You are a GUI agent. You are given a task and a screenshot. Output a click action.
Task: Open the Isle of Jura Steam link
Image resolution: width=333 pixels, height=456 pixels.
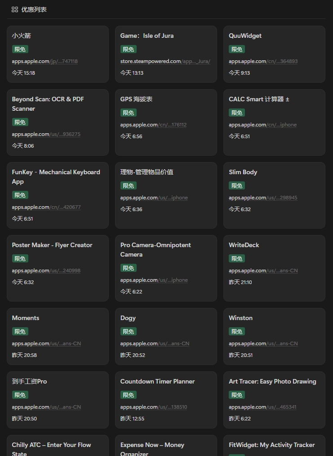coord(165,61)
